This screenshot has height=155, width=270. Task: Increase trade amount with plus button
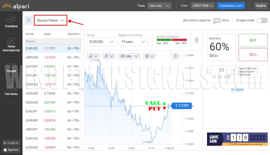233,70
